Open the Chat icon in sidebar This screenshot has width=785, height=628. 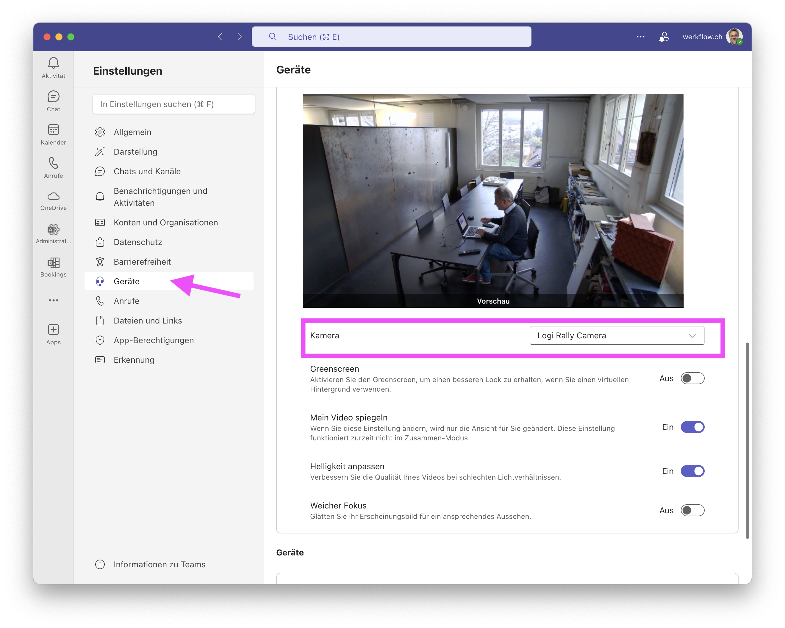(x=53, y=97)
